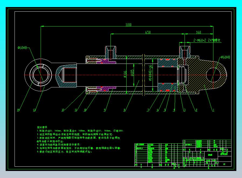Select note 4 about 活塞杆 clearance
The image size is (242, 178).
59,144
